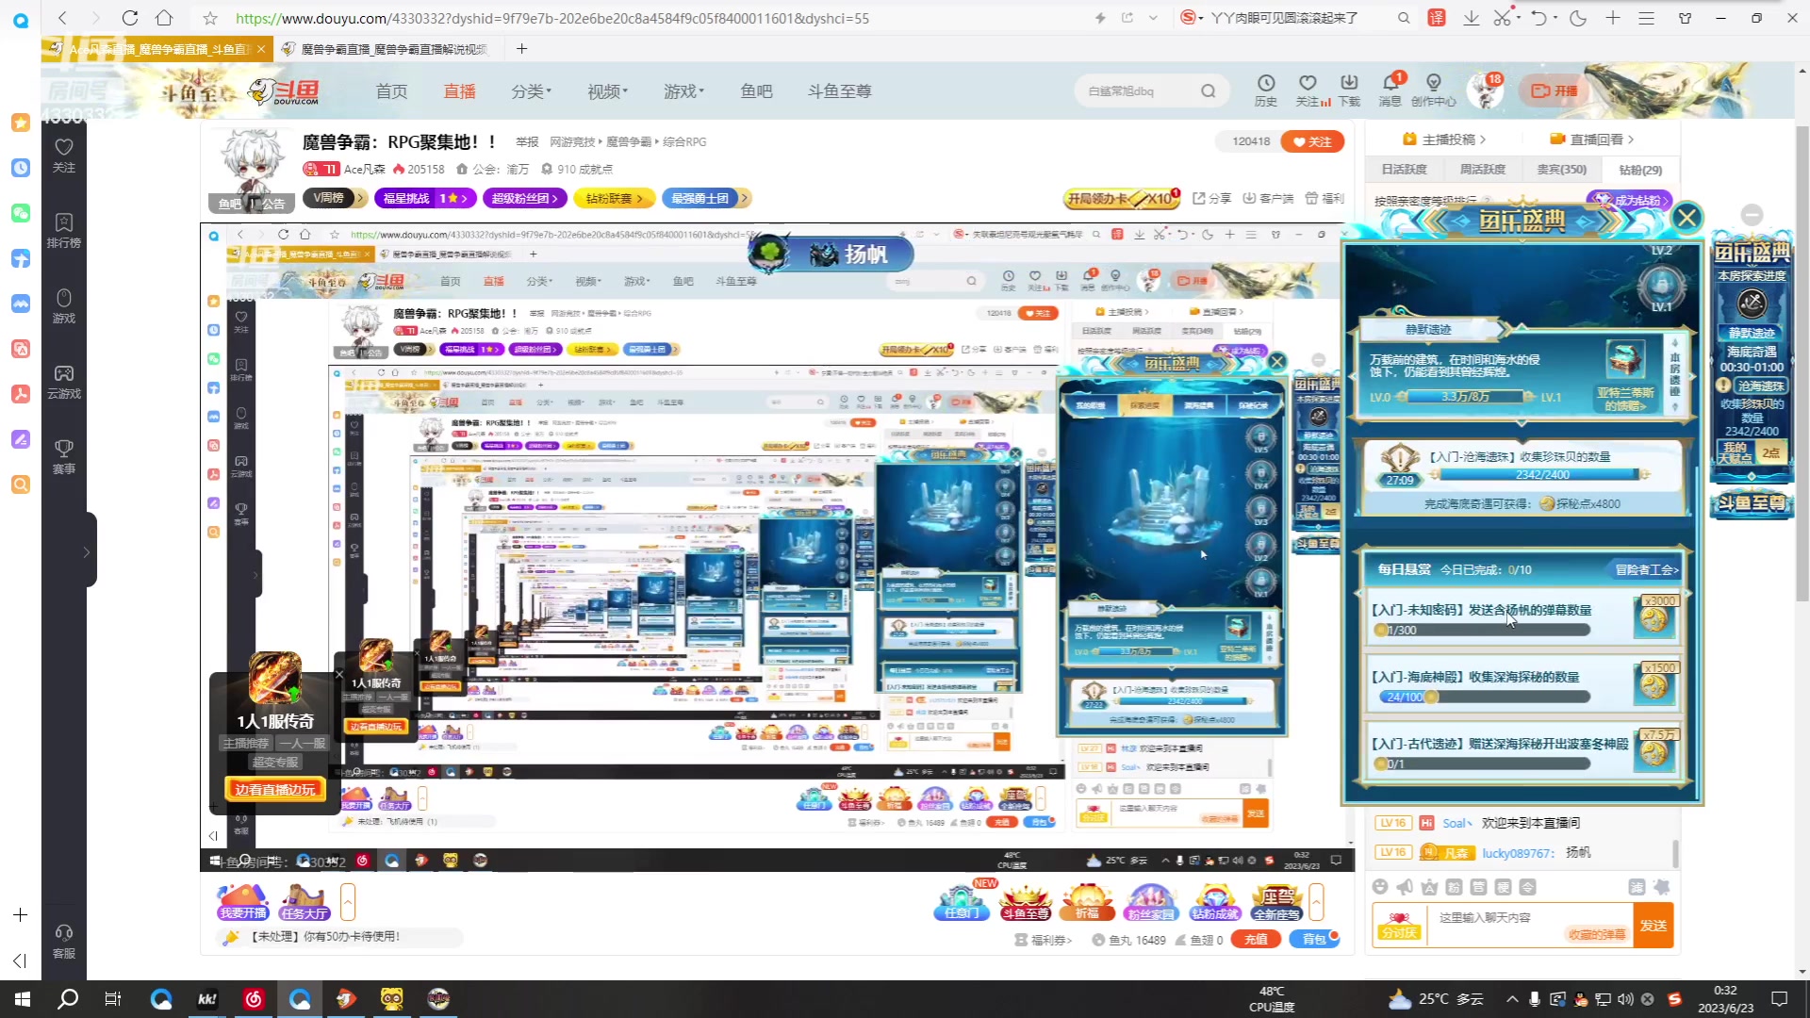This screenshot has width=1810, height=1018.
Task: Click the browser home icon
Action: (164, 18)
